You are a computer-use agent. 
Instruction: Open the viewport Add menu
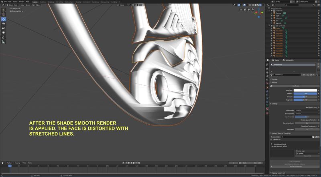pos(33,5)
